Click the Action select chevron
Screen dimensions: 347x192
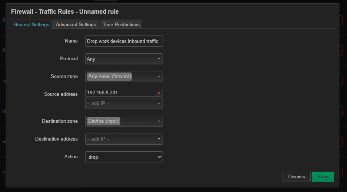pyautogui.click(x=159, y=157)
